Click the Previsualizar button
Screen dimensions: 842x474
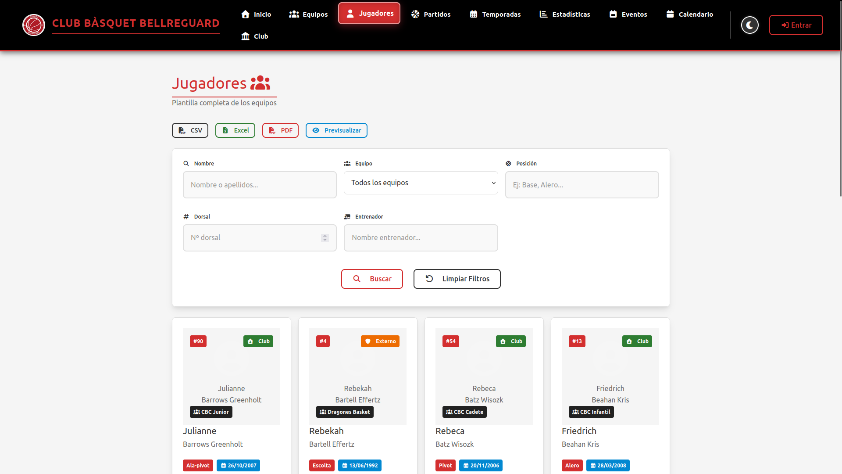(336, 130)
